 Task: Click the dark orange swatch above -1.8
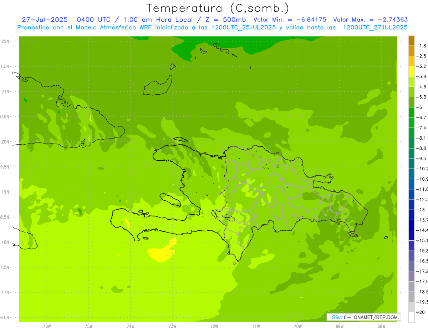(x=411, y=41)
